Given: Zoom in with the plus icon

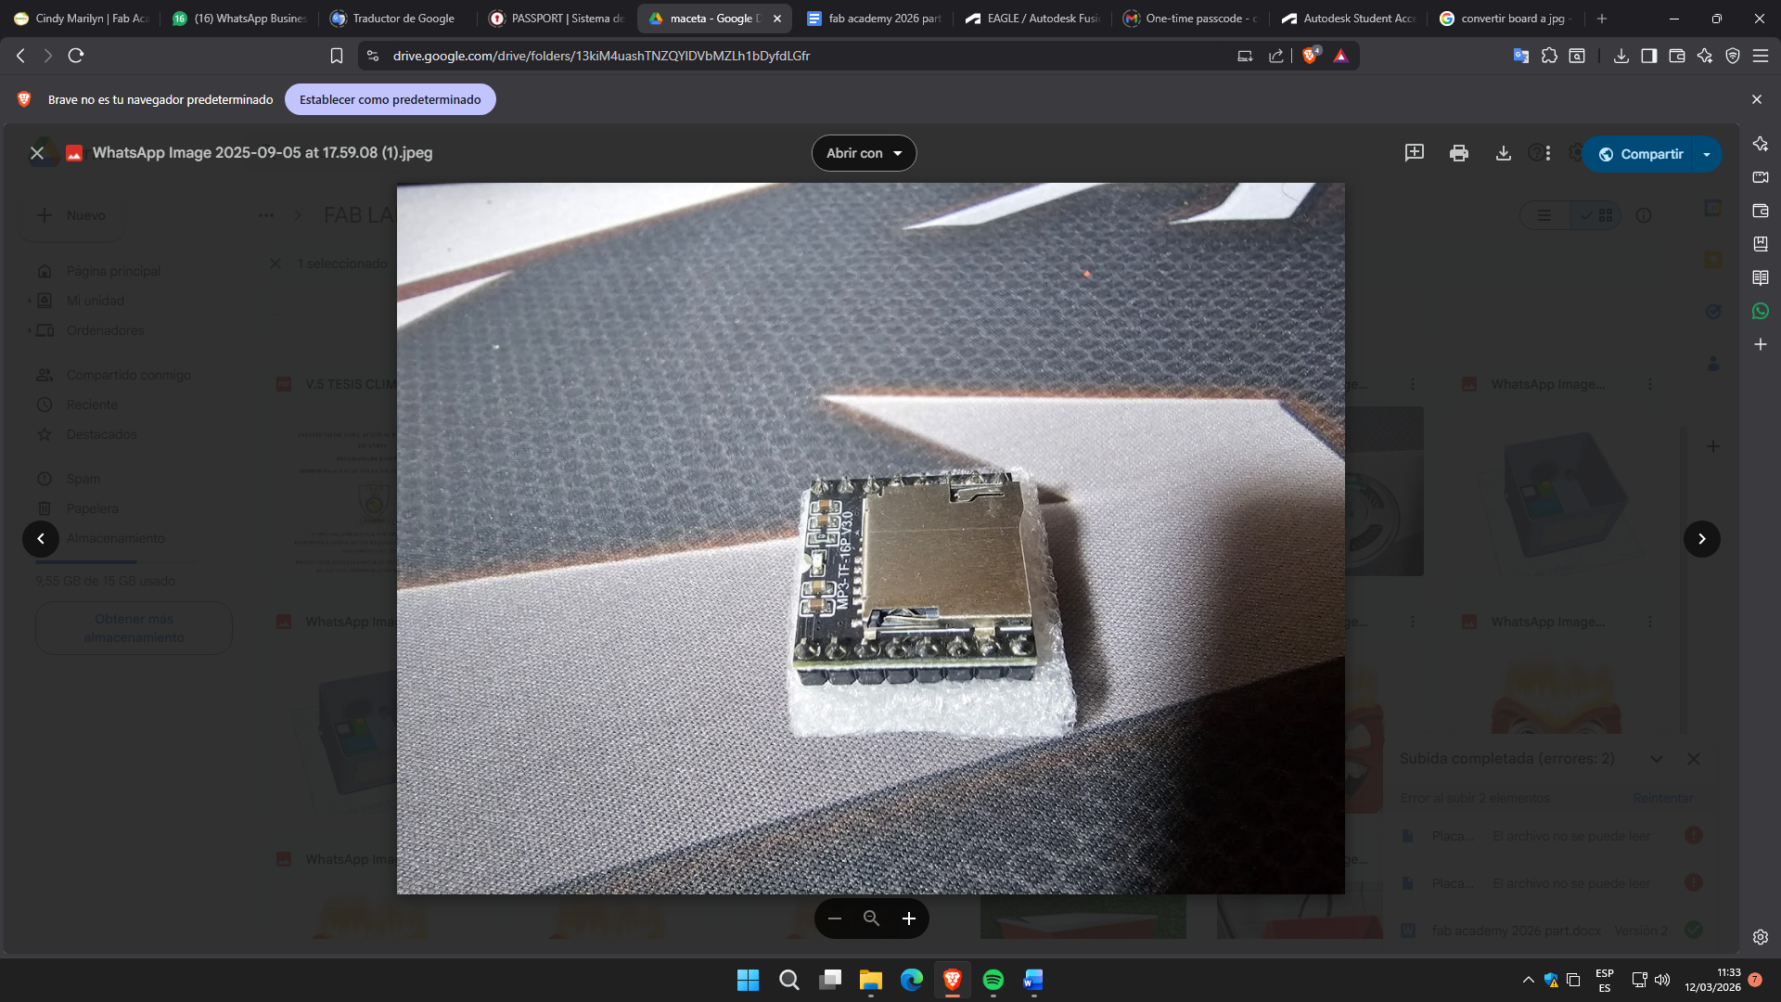Looking at the screenshot, I should (909, 918).
